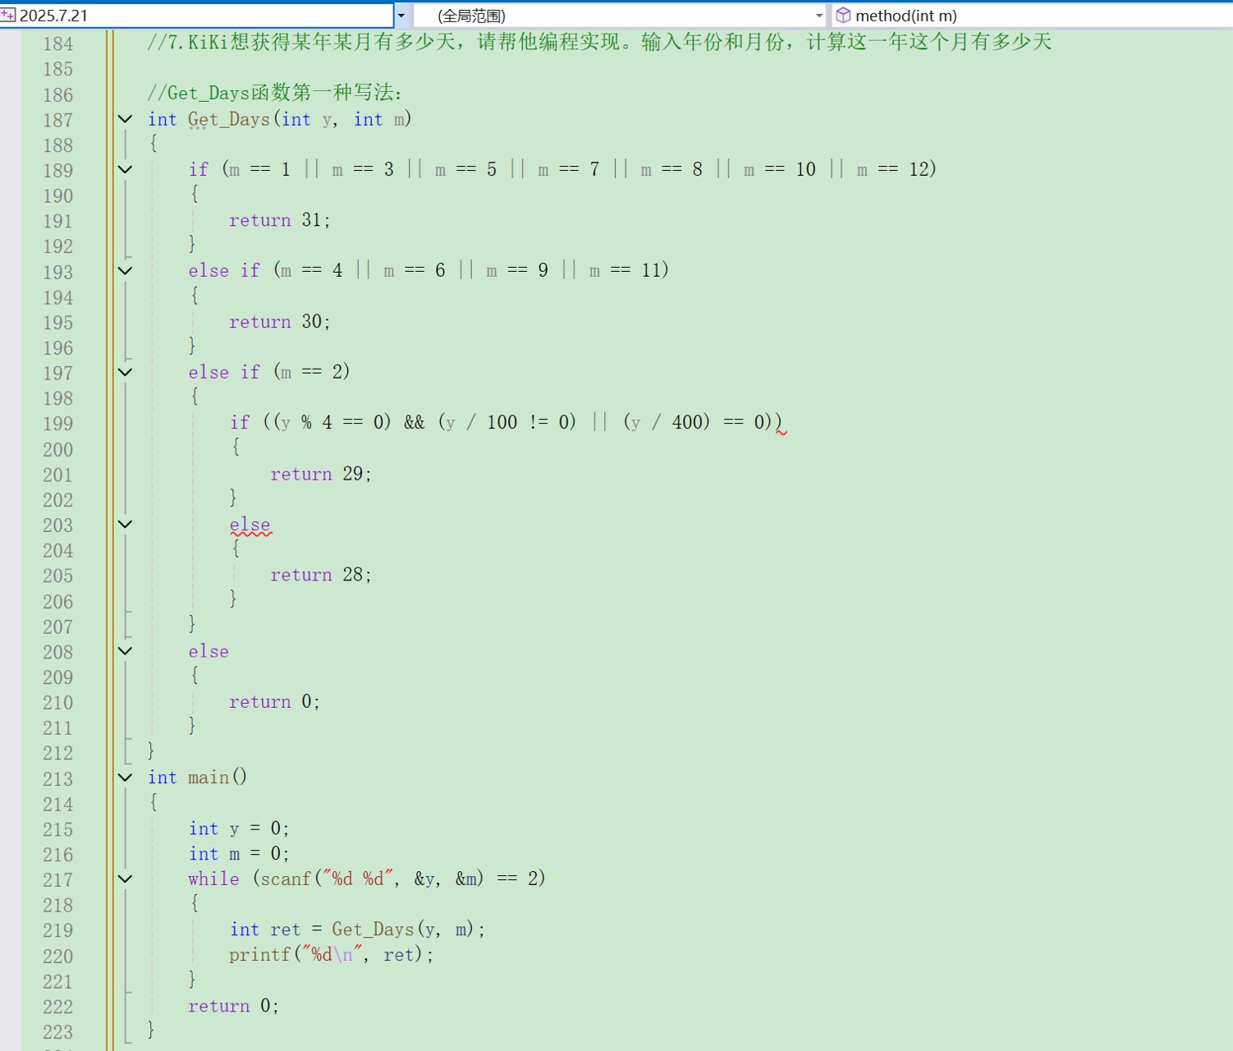
Task: Click the 'int m = 0;' declaration
Action: tap(239, 854)
